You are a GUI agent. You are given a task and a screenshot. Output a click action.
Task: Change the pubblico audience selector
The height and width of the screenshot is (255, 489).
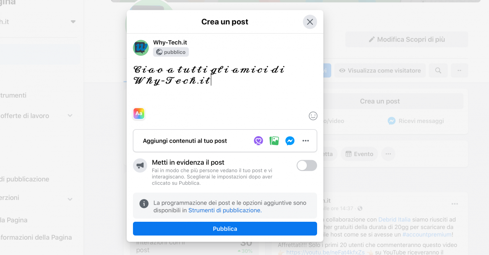pos(171,52)
